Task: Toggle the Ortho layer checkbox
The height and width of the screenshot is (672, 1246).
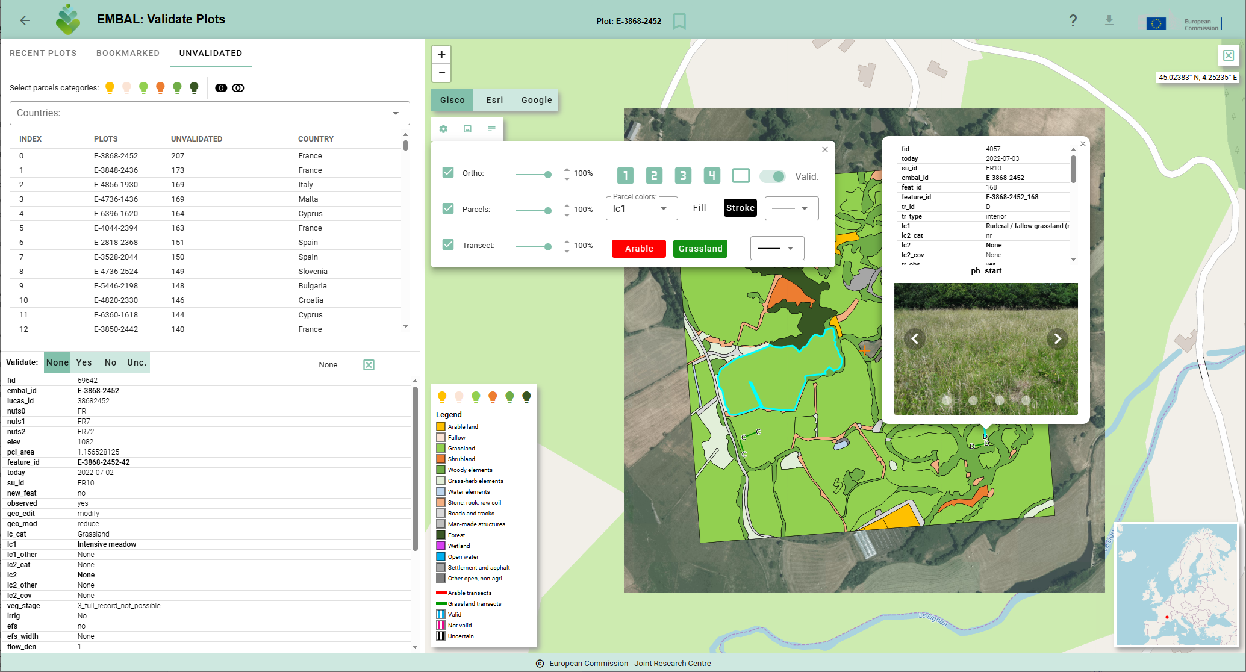Action: (x=448, y=173)
